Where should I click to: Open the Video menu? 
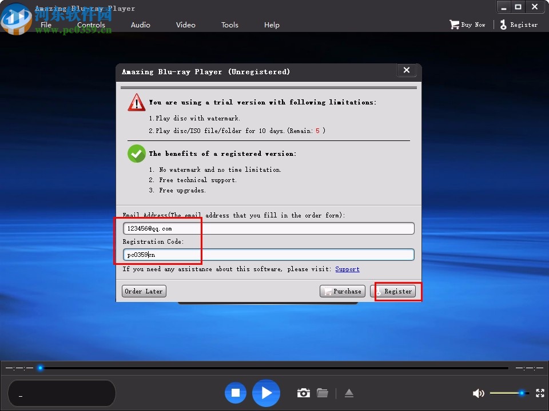[x=185, y=25]
